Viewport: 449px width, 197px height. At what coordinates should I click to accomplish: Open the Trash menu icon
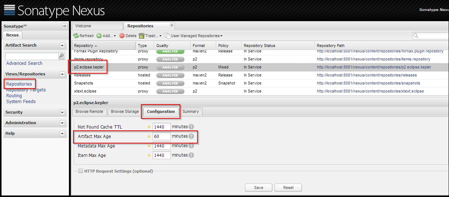pyautogui.click(x=142, y=36)
